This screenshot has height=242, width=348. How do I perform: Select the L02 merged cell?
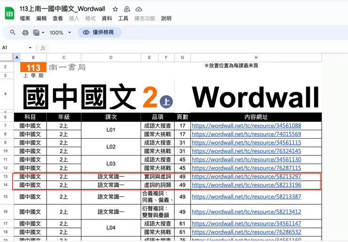point(111,147)
